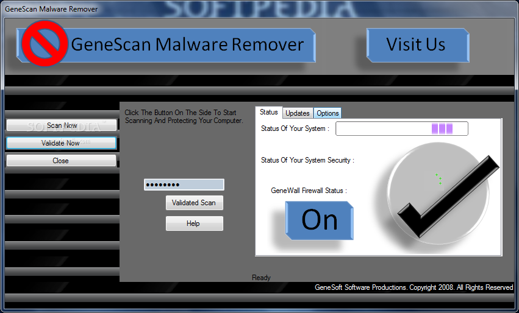Click the 'GeneWall Firewall Status :' label

click(309, 191)
